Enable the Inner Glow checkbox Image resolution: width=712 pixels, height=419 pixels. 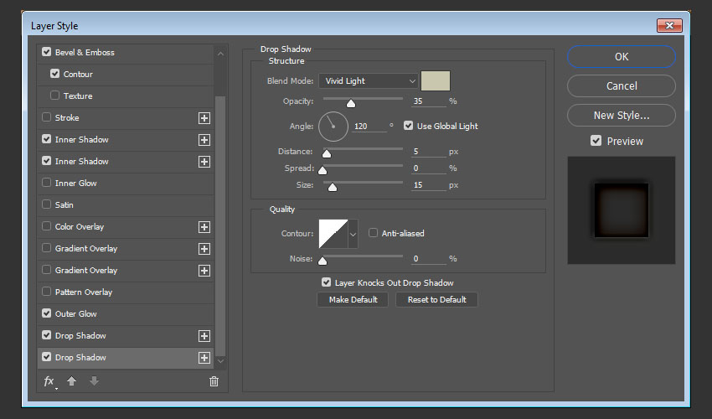click(x=46, y=183)
